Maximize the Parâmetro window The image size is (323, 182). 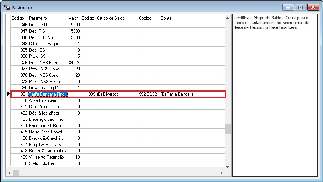(301, 7)
